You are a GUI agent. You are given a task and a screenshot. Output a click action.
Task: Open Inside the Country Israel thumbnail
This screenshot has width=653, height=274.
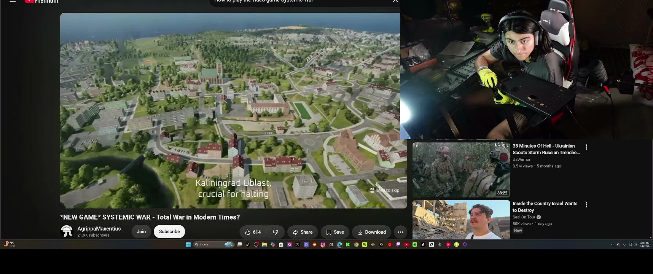tap(461, 220)
